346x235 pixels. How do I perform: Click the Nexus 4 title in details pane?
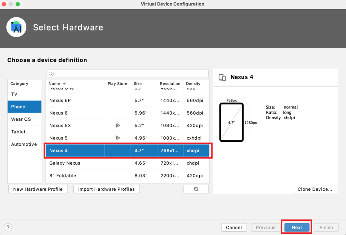click(242, 77)
